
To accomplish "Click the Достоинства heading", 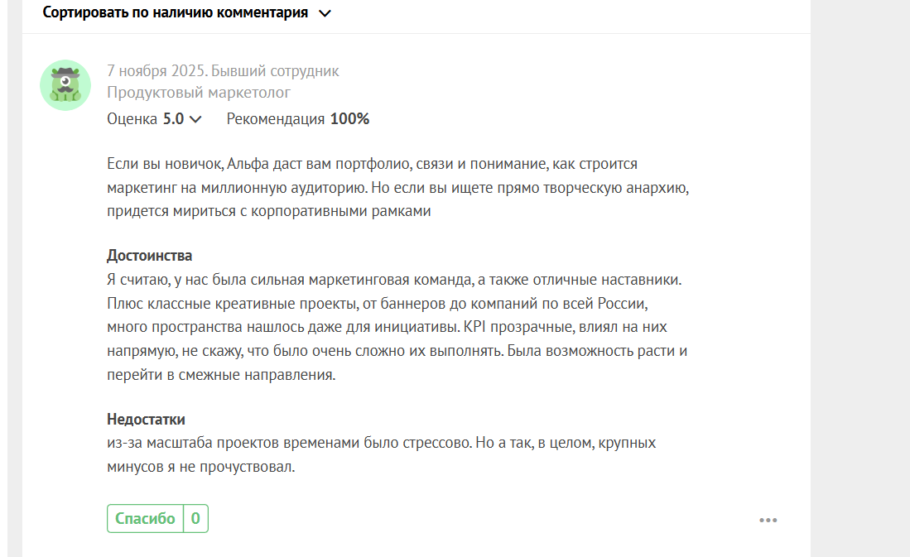I will (150, 255).
